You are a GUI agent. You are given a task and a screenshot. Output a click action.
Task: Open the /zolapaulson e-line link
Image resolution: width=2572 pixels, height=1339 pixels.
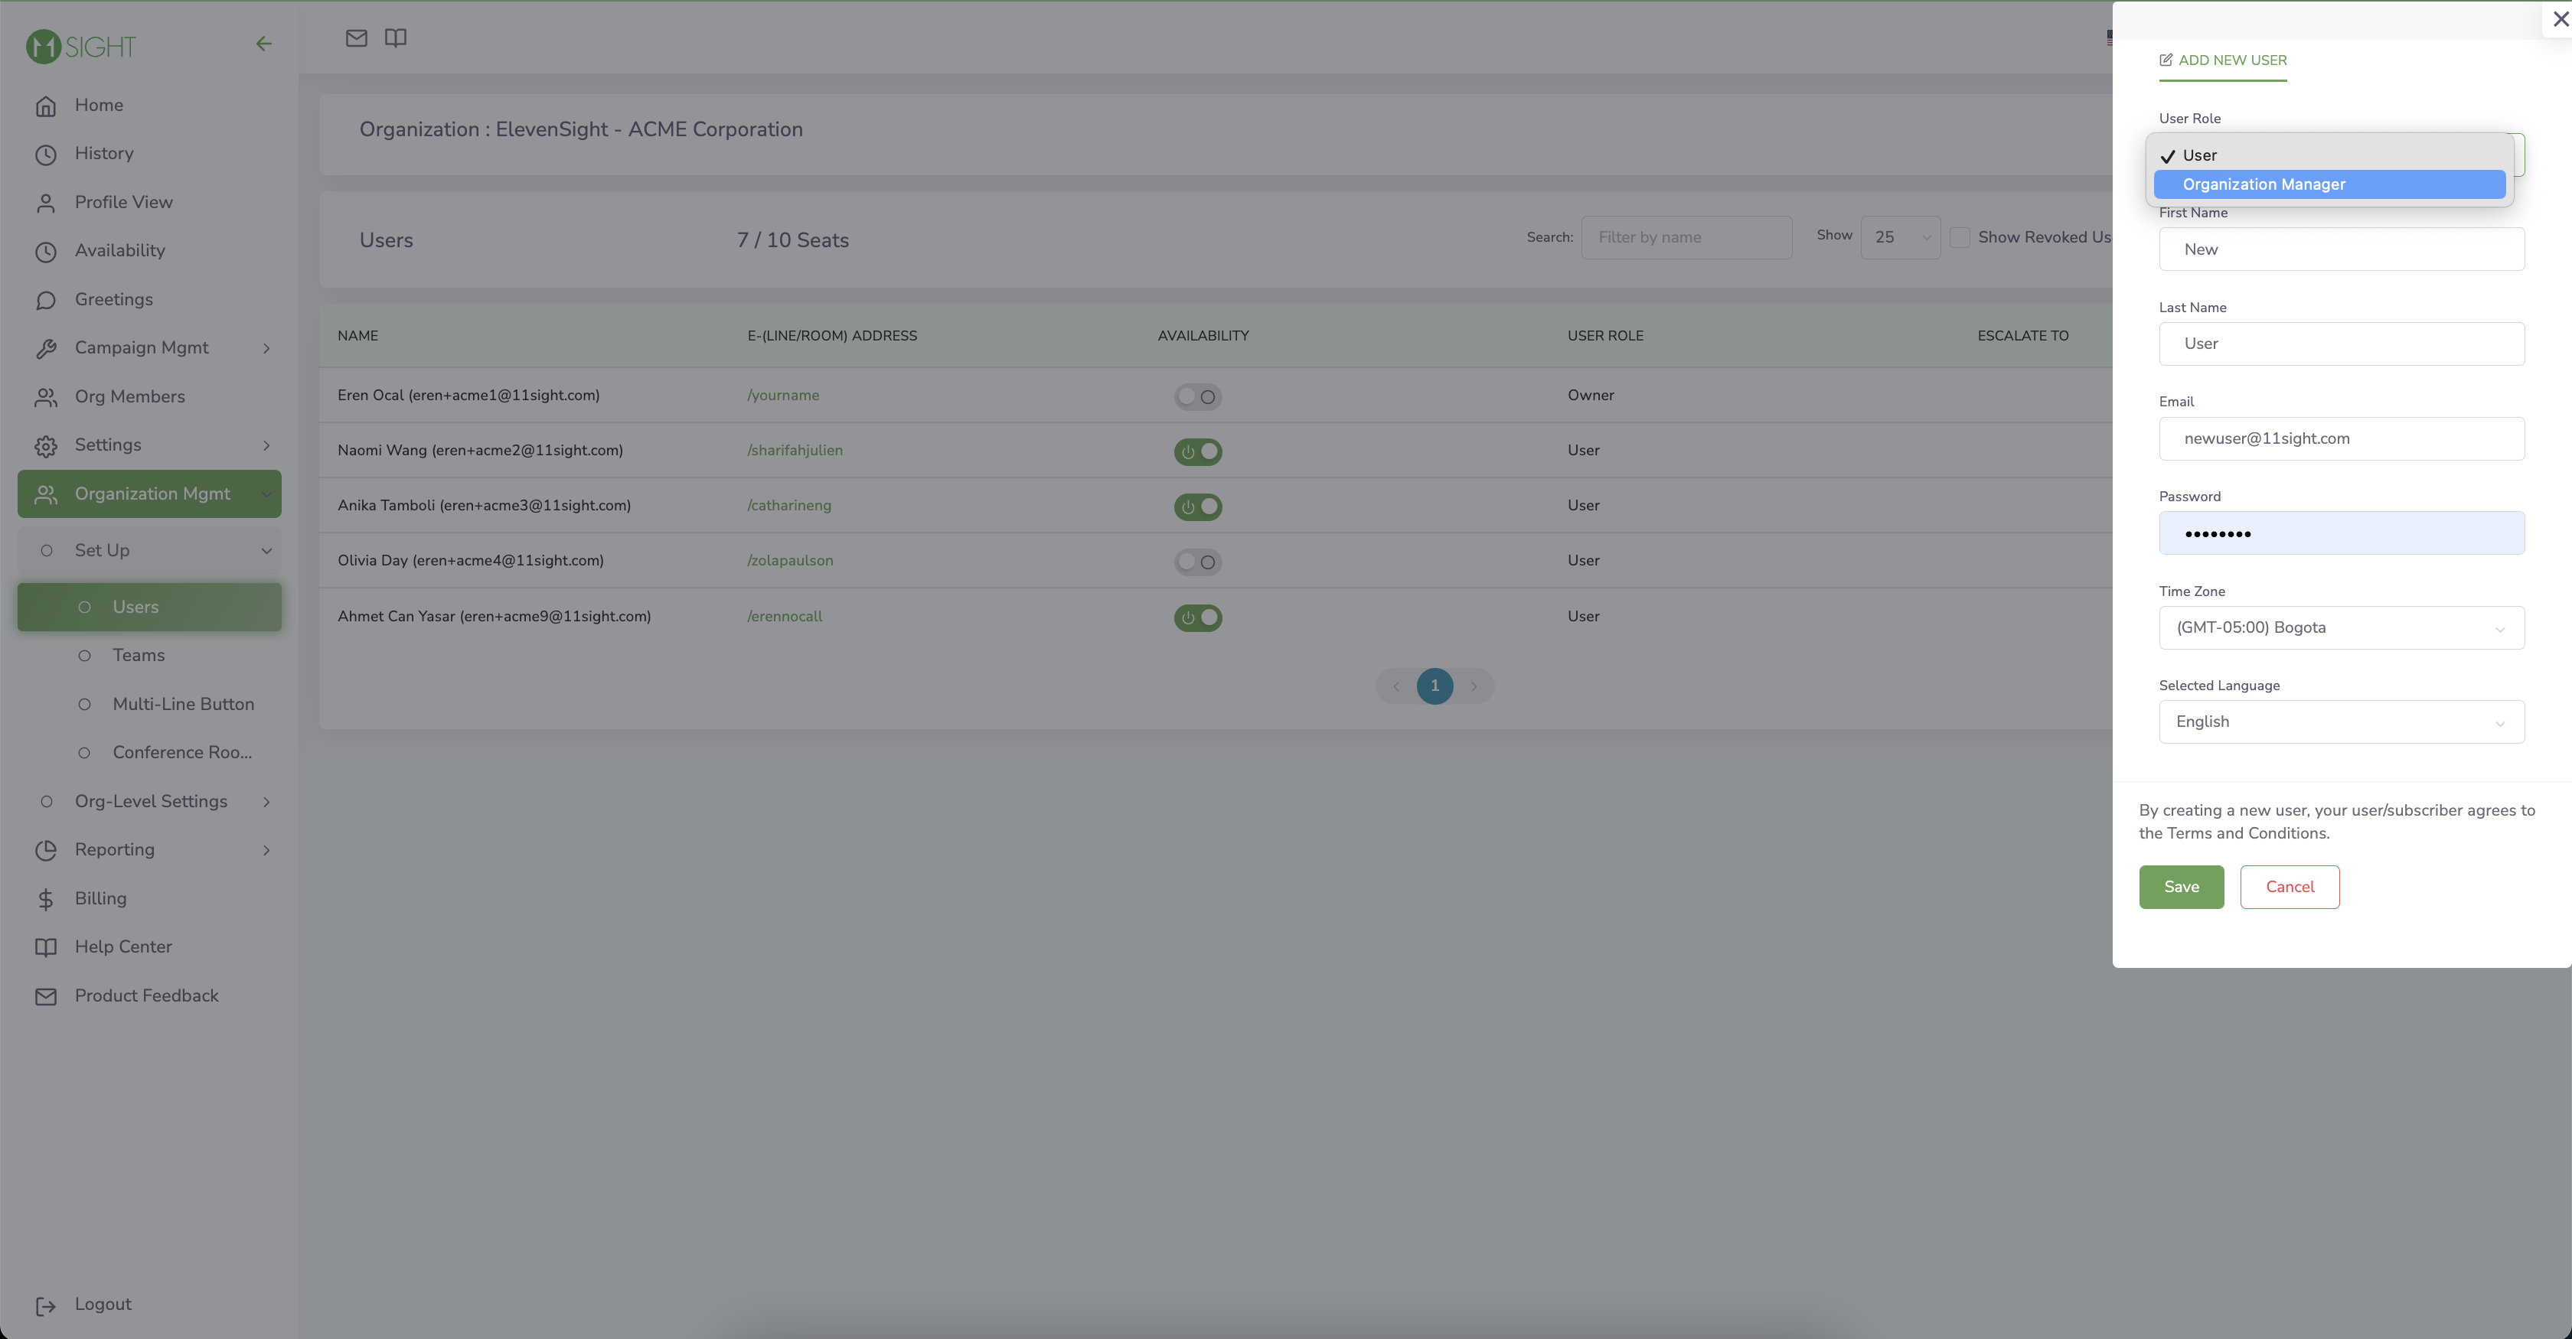coord(790,560)
